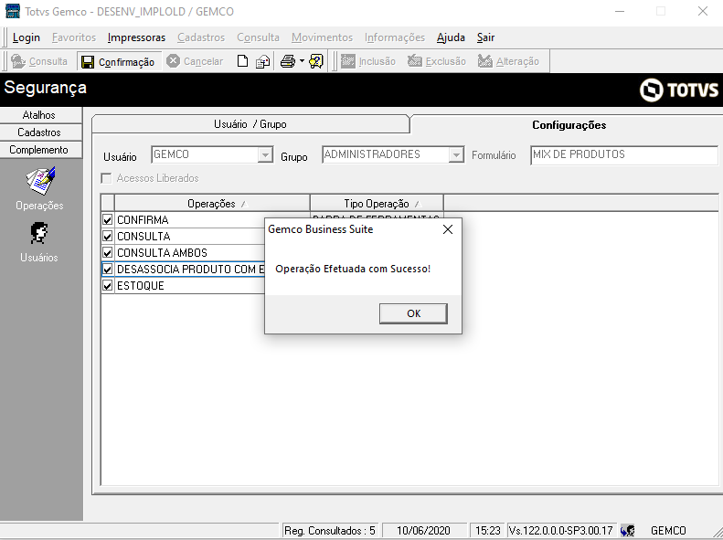The image size is (723, 540).
Task: Open the Informações menu
Action: (x=395, y=37)
